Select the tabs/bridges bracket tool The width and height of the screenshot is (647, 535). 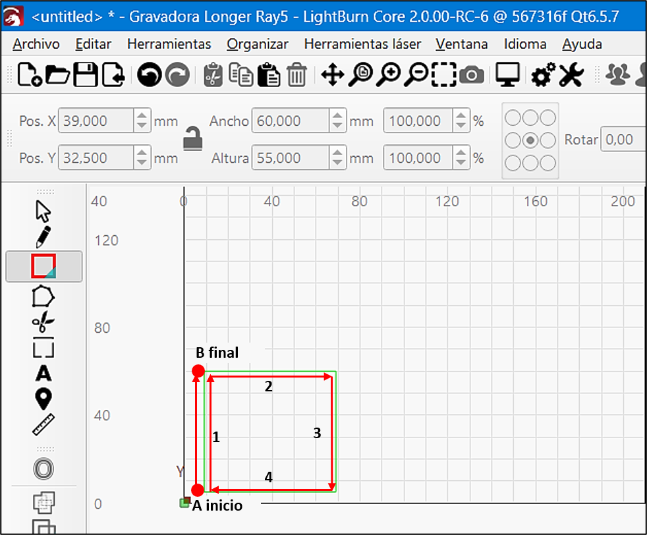click(43, 348)
